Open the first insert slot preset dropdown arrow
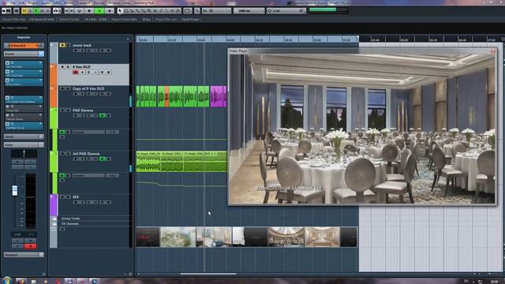The image size is (505, 284). pyautogui.click(x=40, y=63)
